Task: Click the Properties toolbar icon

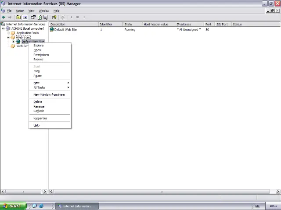Action: click(33, 17)
